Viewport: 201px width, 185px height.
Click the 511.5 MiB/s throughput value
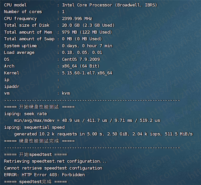click(x=179, y=134)
